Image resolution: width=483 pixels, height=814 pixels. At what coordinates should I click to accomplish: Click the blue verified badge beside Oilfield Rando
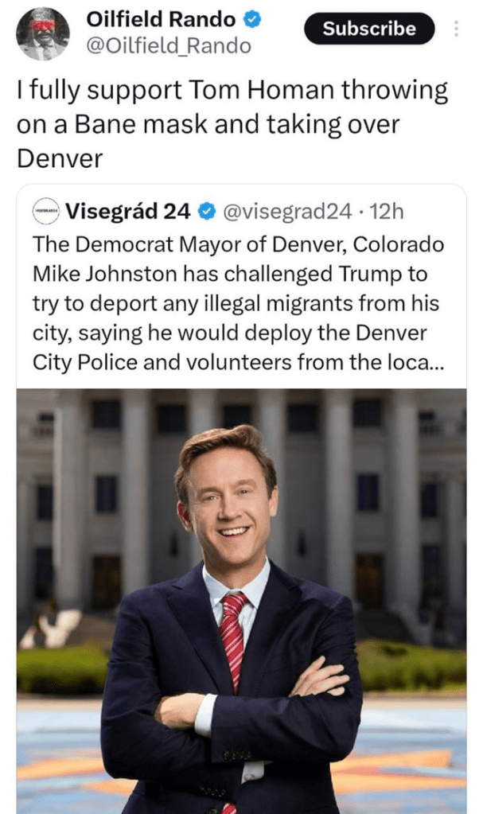click(252, 20)
